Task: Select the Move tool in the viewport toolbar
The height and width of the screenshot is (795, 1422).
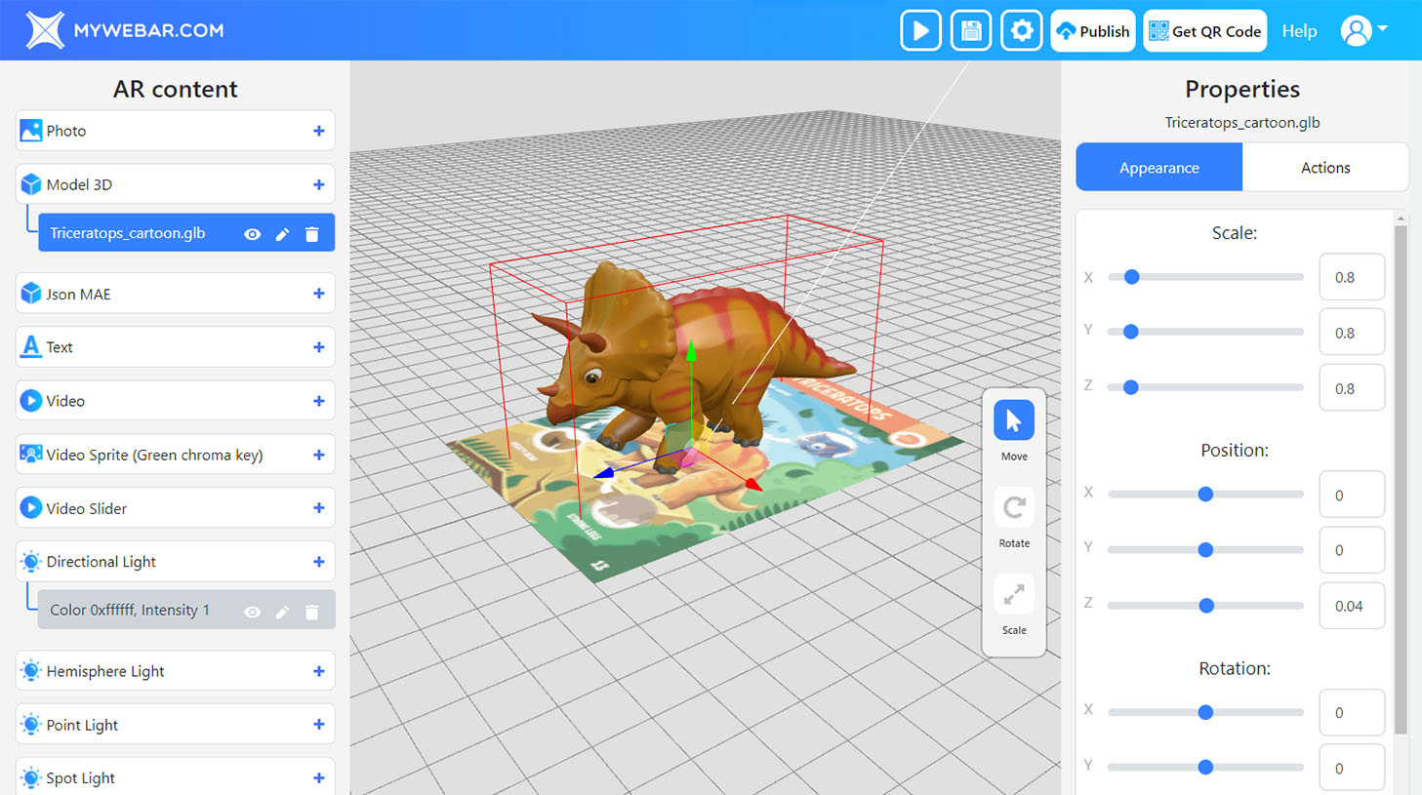Action: tap(1013, 419)
